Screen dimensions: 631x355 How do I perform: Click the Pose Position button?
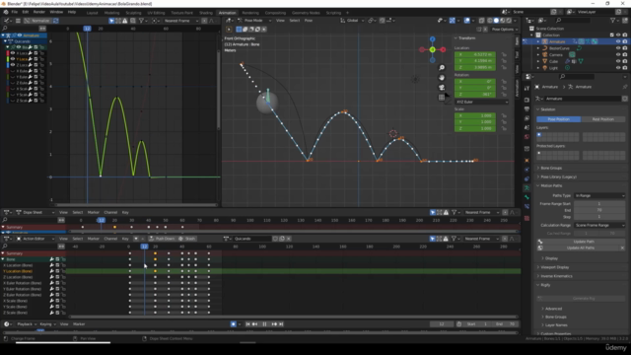tap(559, 119)
